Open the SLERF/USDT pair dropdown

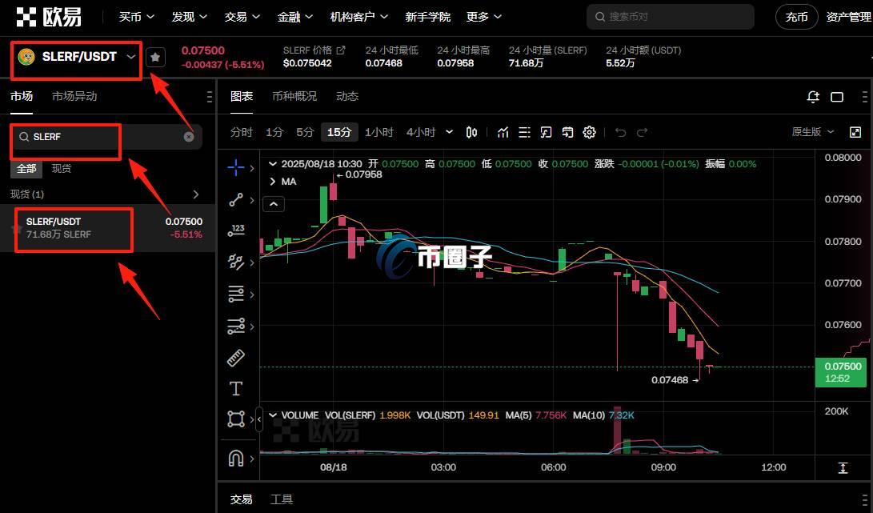pos(131,57)
